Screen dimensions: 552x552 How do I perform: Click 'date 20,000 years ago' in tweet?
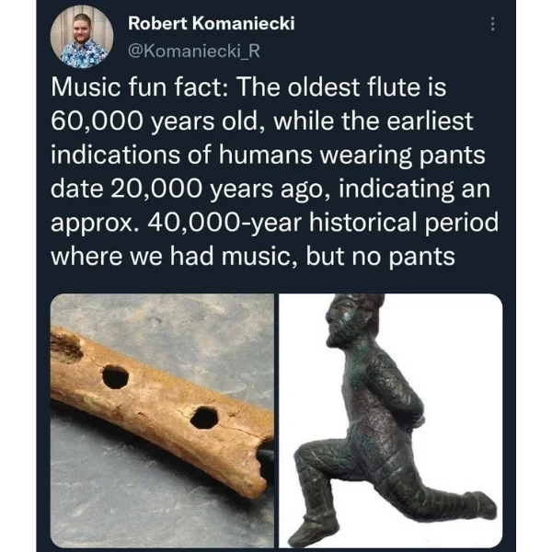coord(190,189)
